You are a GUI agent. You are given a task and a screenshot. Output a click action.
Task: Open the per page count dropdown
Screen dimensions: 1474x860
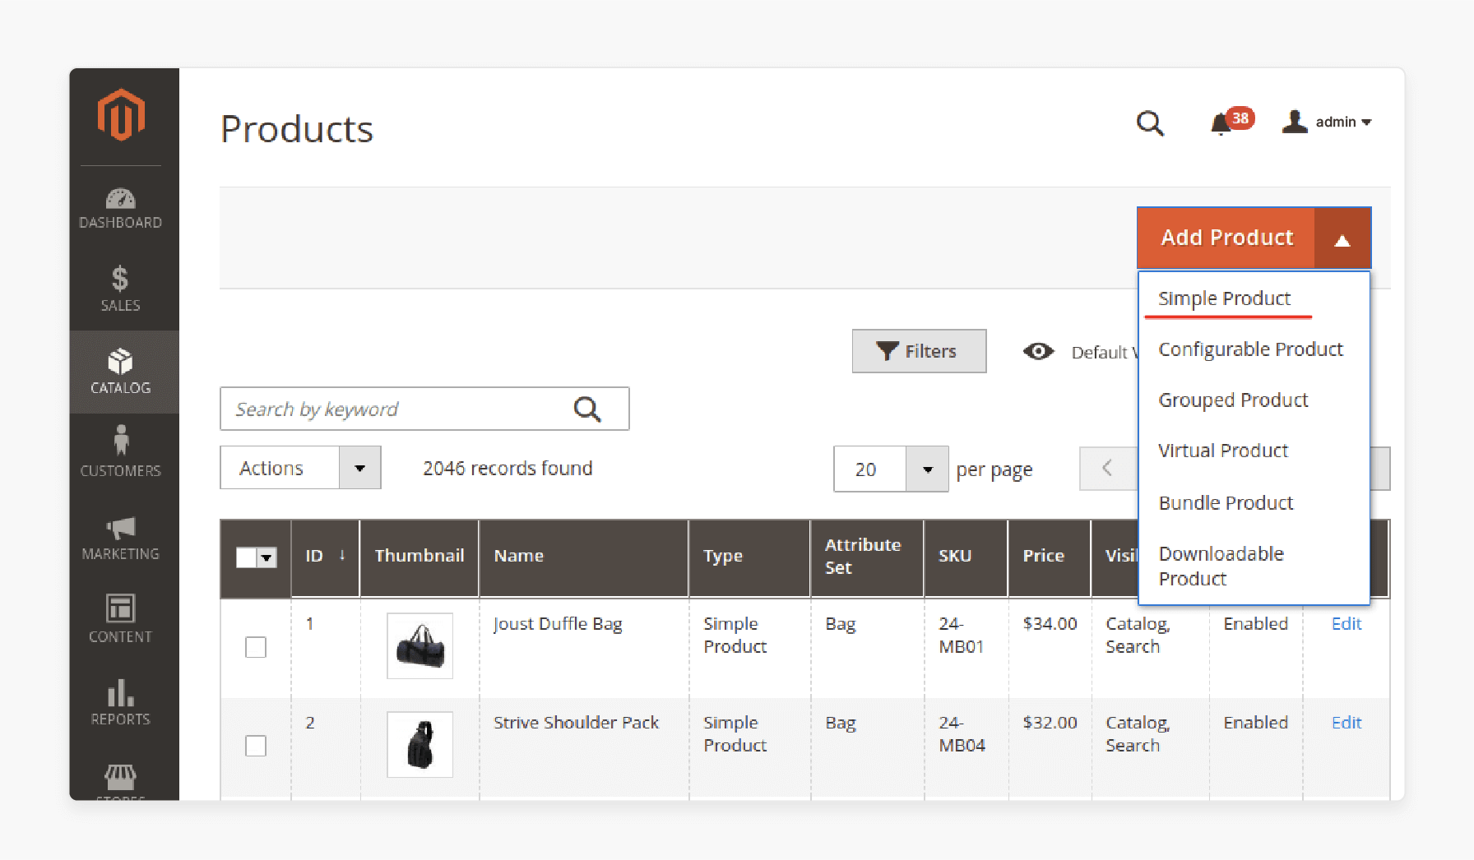pos(927,469)
